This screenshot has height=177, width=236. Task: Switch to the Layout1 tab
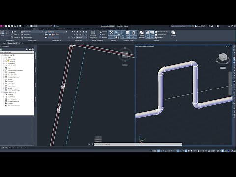[12, 148]
